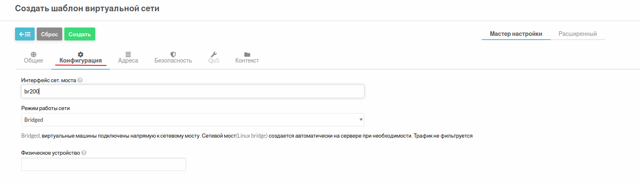
Task: Click the Режим работы сети label
Action: (x=46, y=108)
